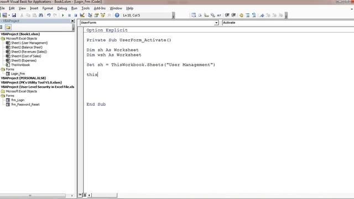354x199 pixels.
Task: Toggle Design Mode icon
Action: click(82, 15)
